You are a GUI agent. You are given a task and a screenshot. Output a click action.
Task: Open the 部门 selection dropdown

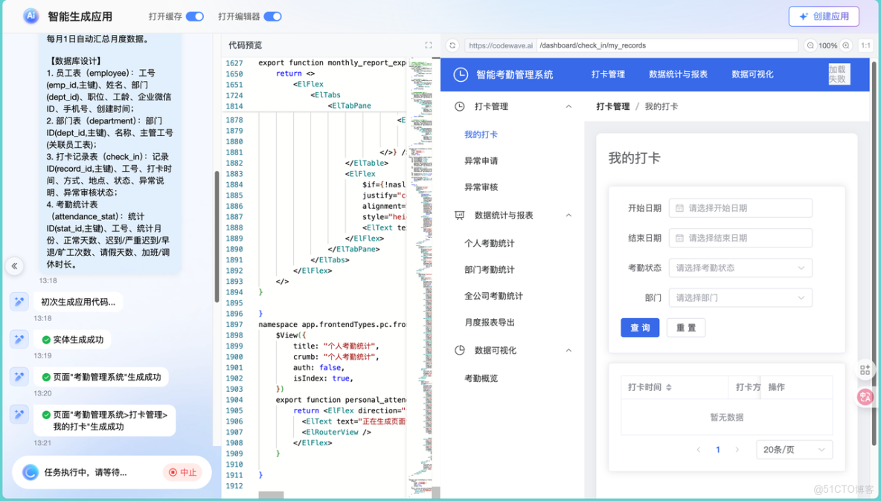click(x=740, y=297)
